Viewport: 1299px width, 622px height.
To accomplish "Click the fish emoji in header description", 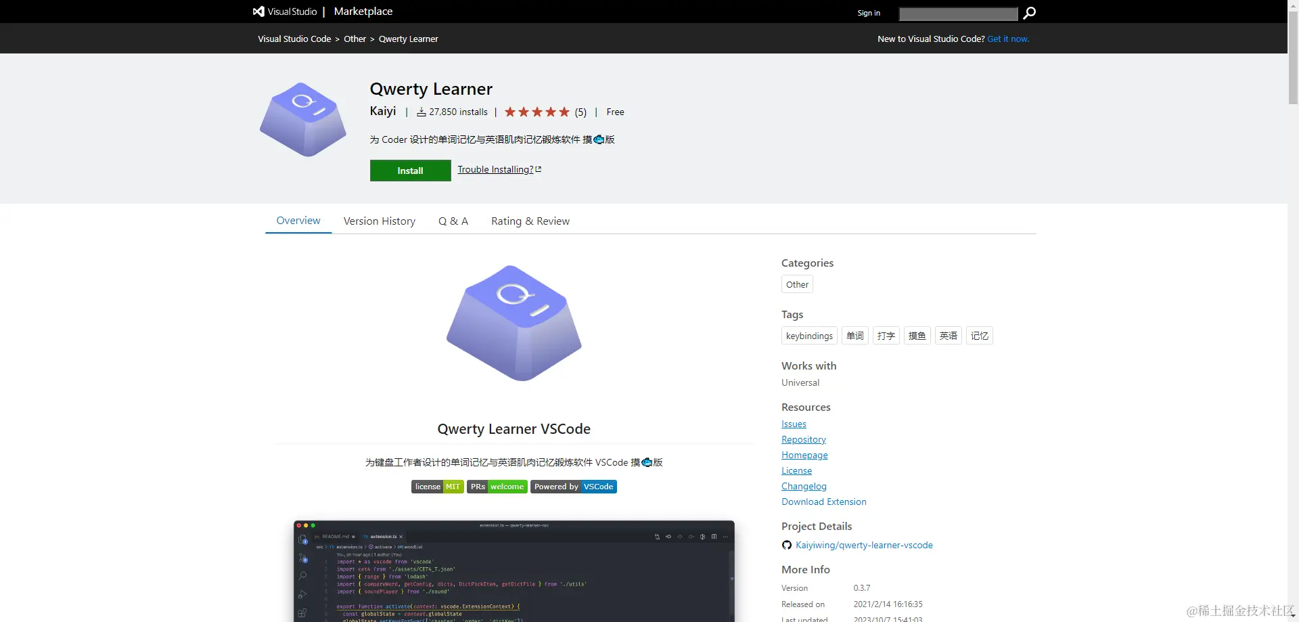I will (599, 139).
